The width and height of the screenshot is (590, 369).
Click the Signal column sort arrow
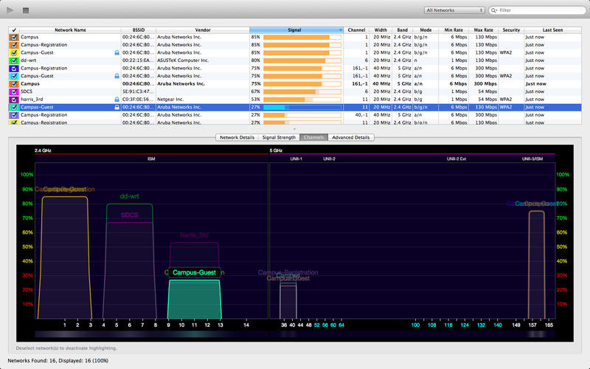coord(341,30)
